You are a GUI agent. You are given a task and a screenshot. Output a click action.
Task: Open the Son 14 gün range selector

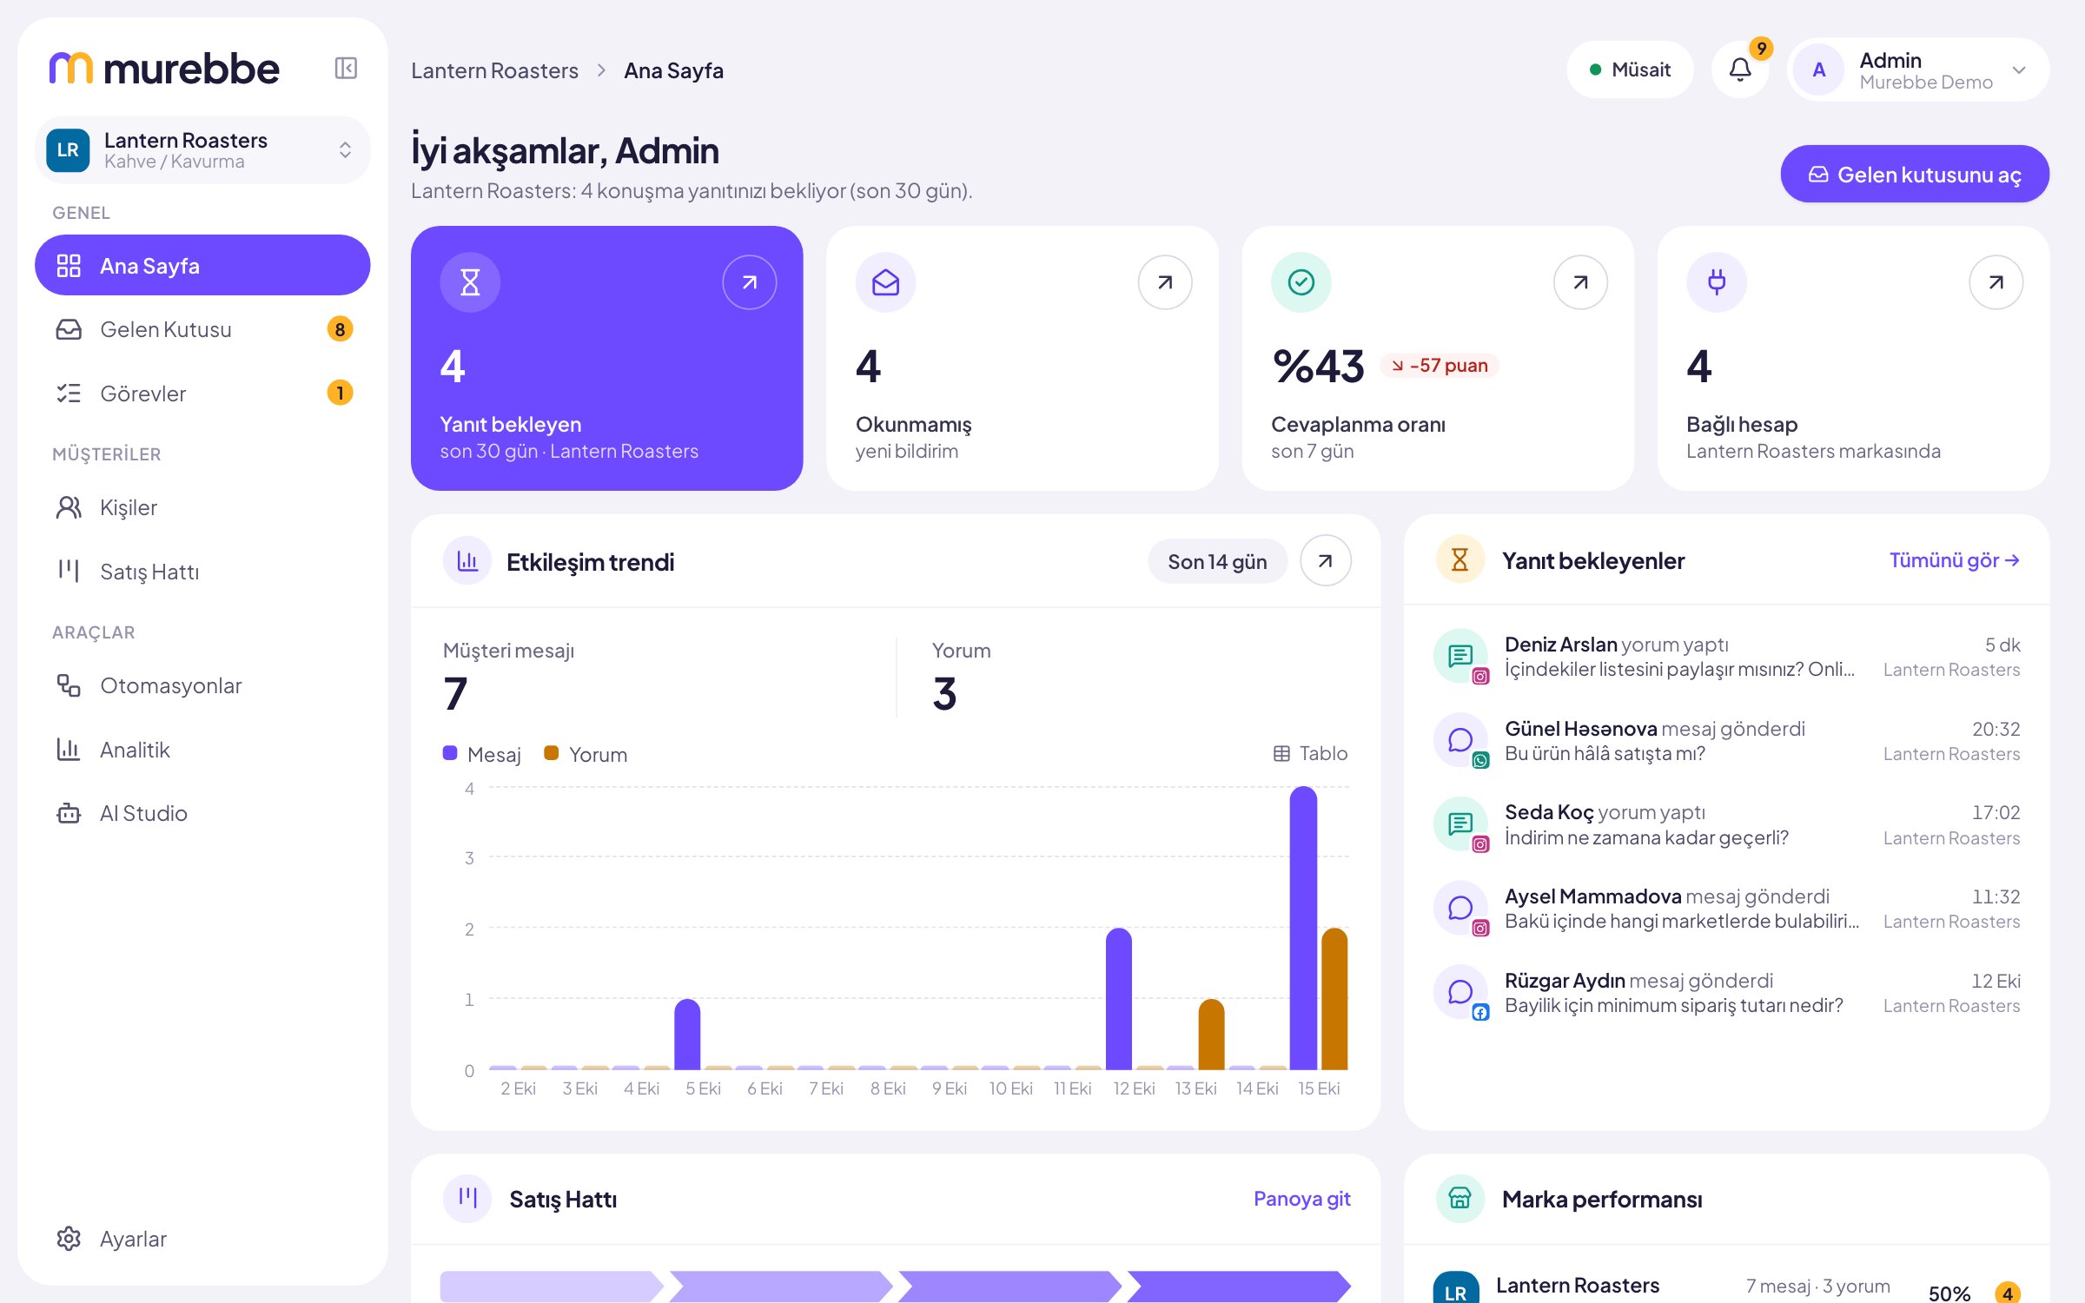[1217, 561]
